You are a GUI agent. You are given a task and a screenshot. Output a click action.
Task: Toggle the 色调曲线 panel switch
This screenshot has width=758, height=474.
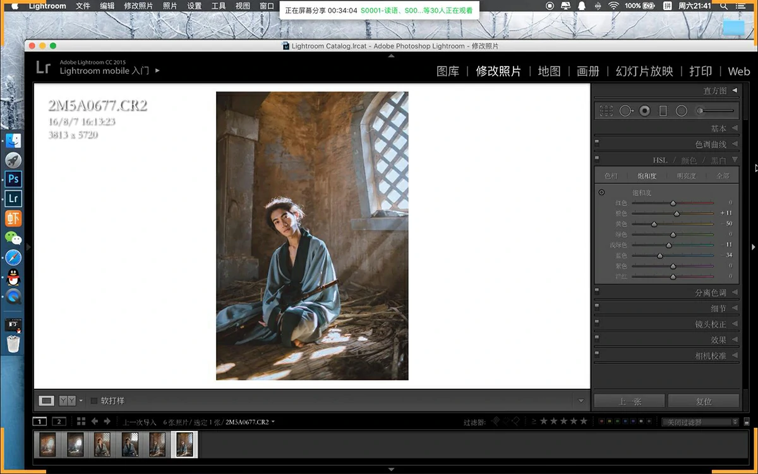click(597, 143)
